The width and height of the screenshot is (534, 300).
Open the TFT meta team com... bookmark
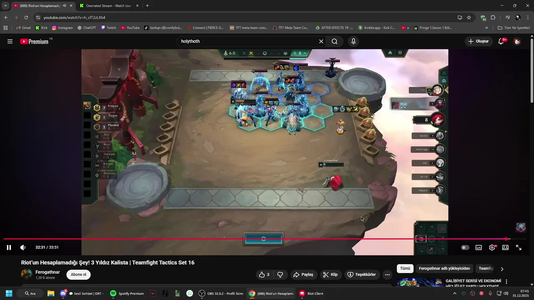(x=248, y=27)
